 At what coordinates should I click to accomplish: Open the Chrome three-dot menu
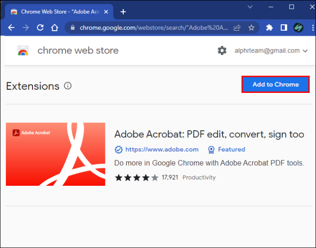click(x=313, y=27)
